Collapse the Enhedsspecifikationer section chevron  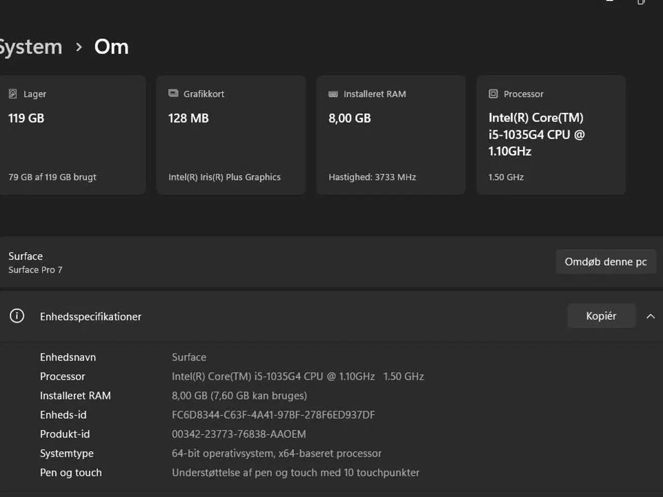651,316
